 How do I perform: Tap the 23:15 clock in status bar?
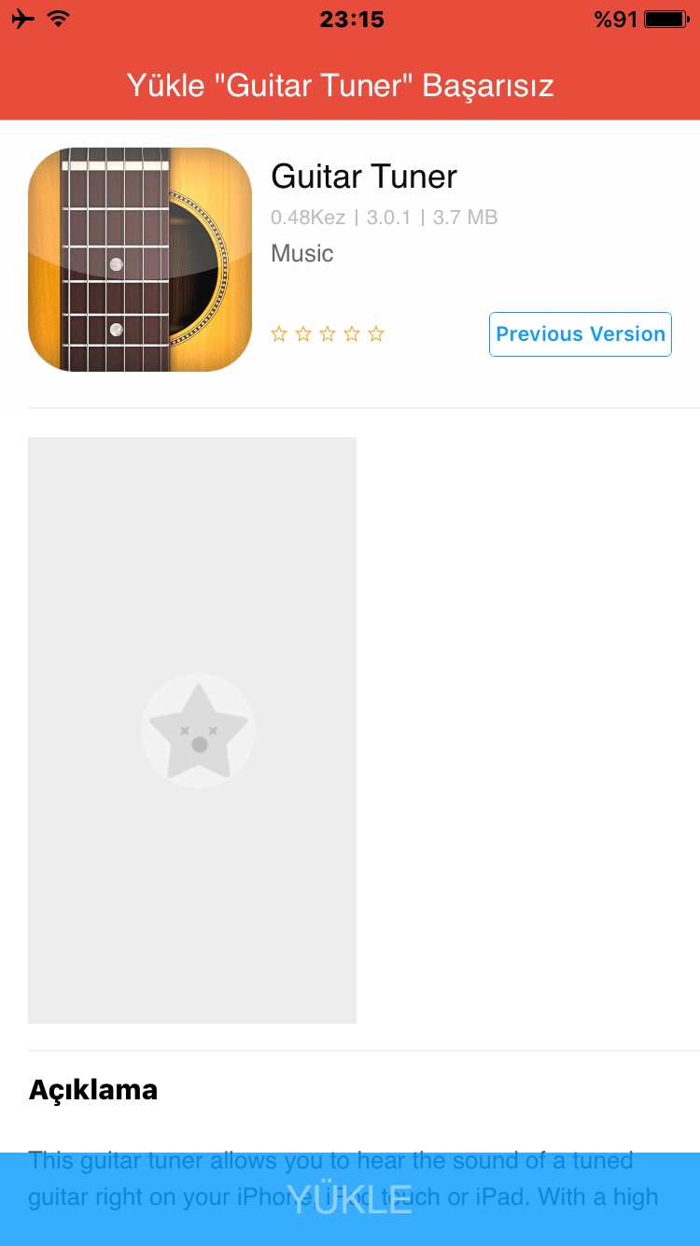[x=352, y=19]
